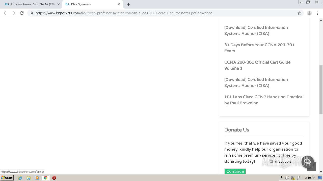Click the scrollbar down arrow
323x181 pixels.
click(321, 172)
